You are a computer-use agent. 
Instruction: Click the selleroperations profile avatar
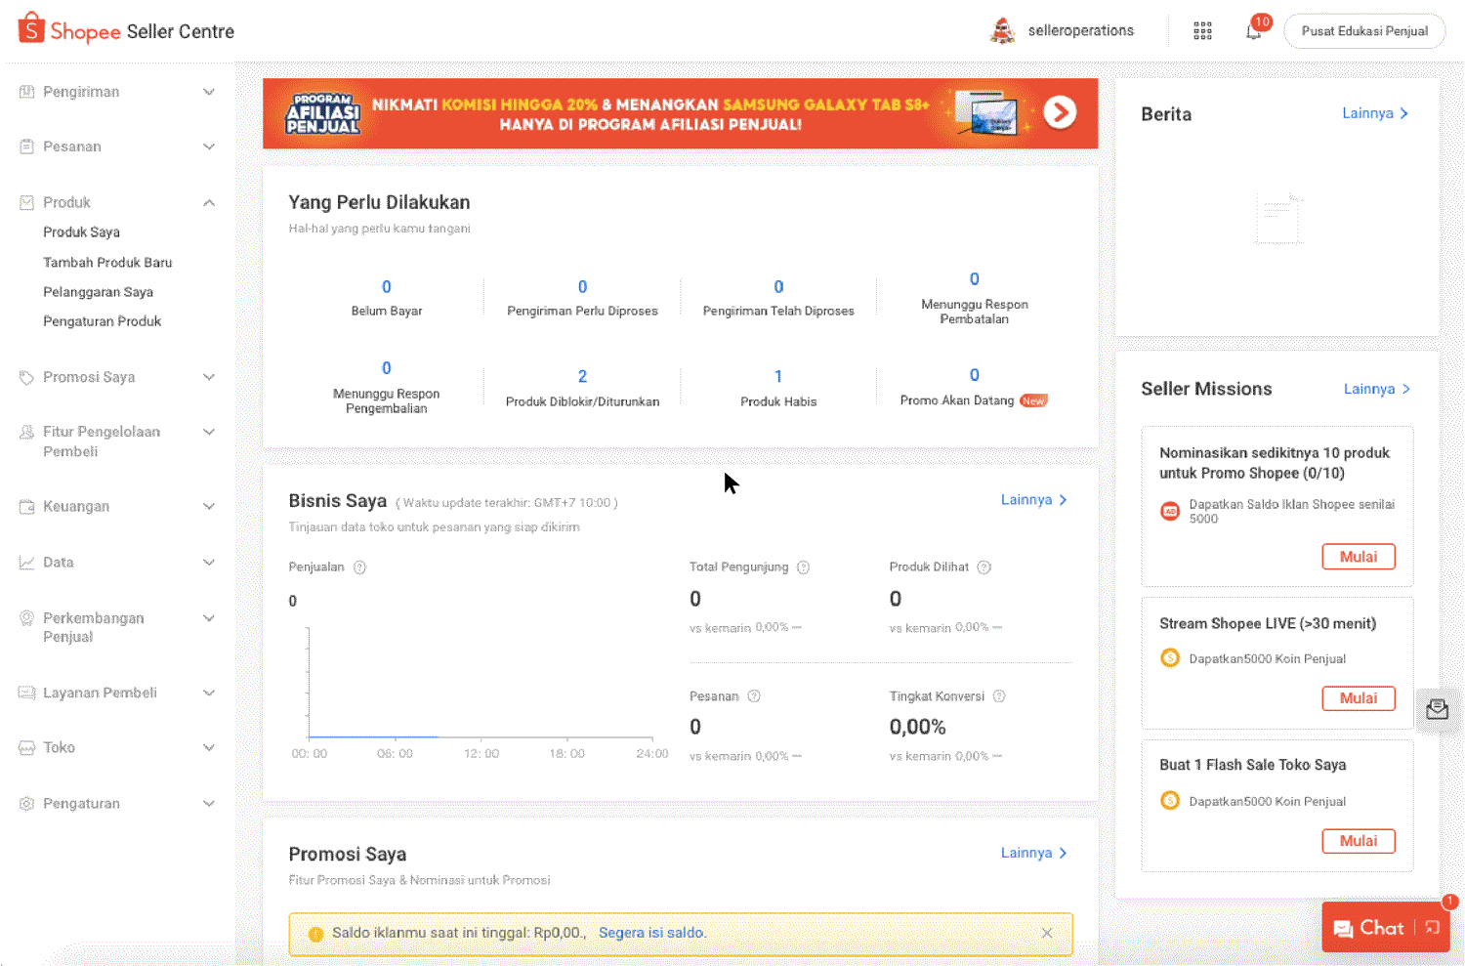point(1000,30)
